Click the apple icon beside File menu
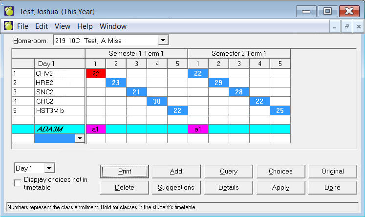365x217 pixels. click(8, 26)
